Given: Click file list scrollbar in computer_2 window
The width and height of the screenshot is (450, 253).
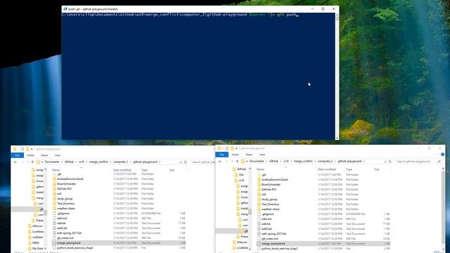Looking at the screenshot, I should point(444,209).
